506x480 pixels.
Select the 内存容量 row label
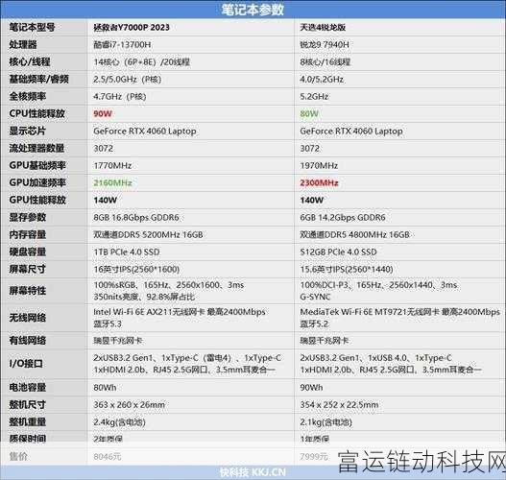[x=28, y=234]
